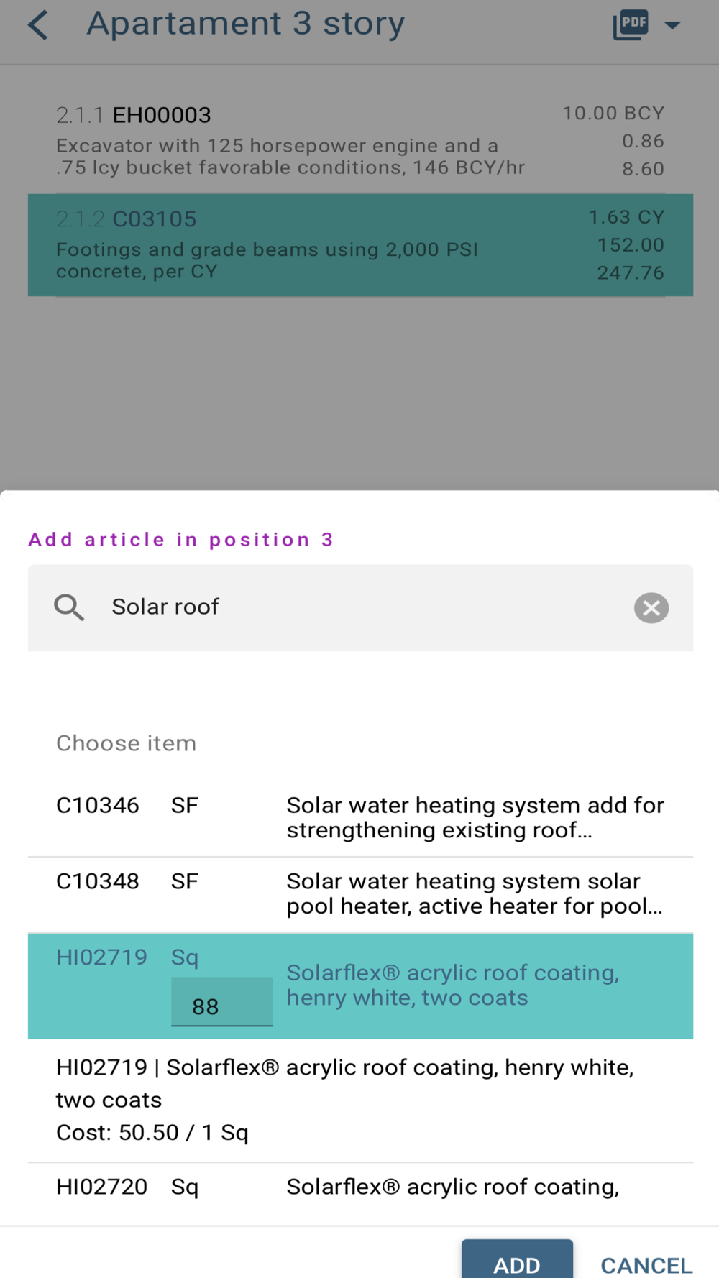Tap the Apartament 3 story title
Image resolution: width=719 pixels, height=1278 pixels.
pyautogui.click(x=245, y=24)
